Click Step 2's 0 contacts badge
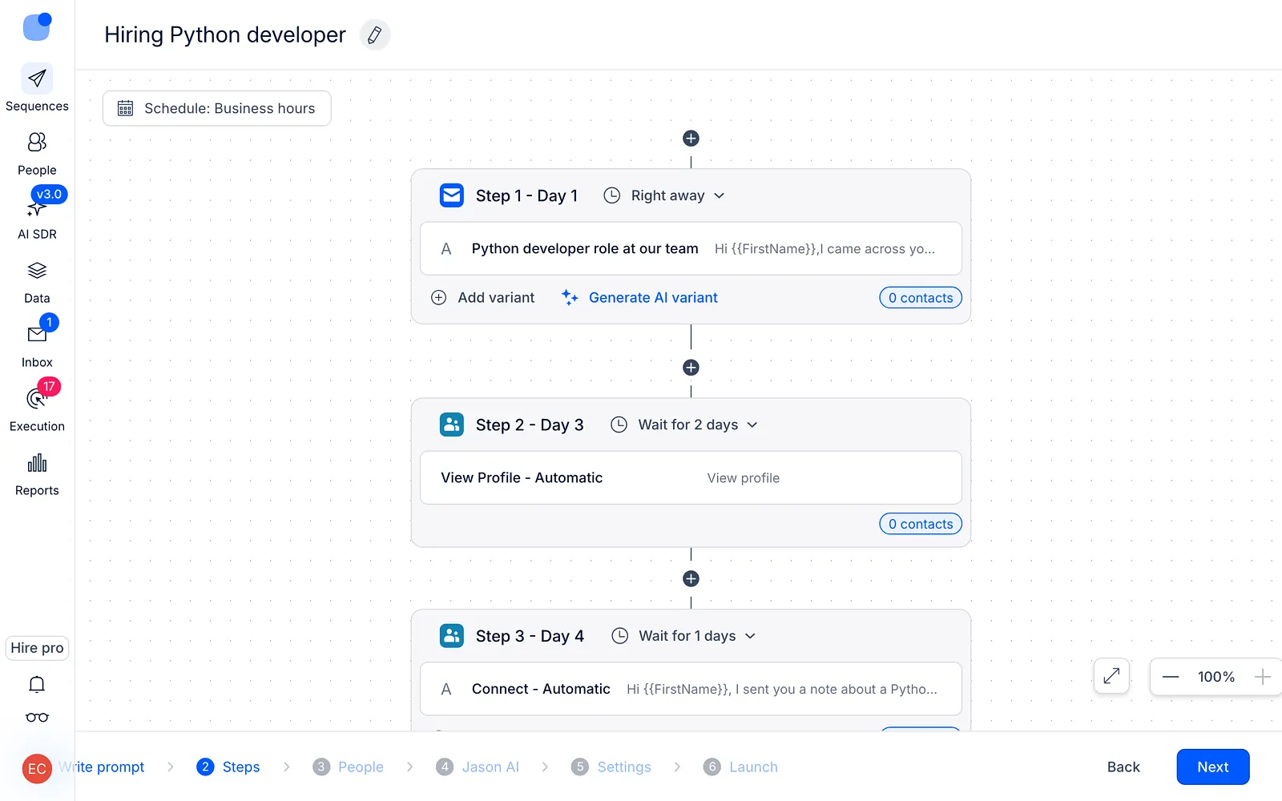 920,524
